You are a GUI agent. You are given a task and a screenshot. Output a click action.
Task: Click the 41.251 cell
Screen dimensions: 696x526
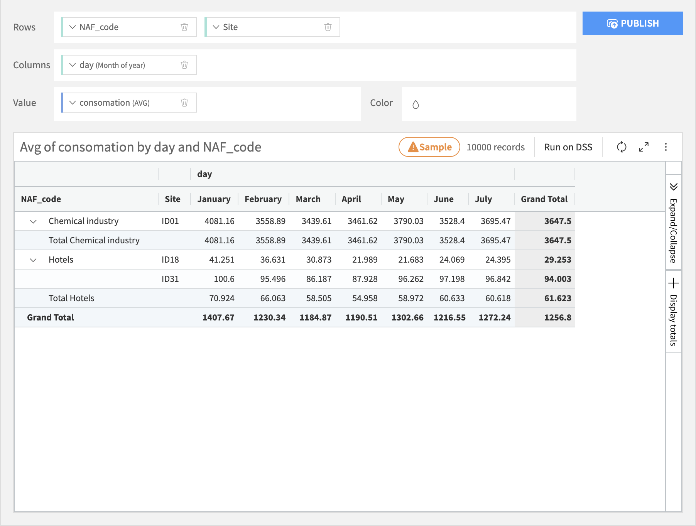222,260
